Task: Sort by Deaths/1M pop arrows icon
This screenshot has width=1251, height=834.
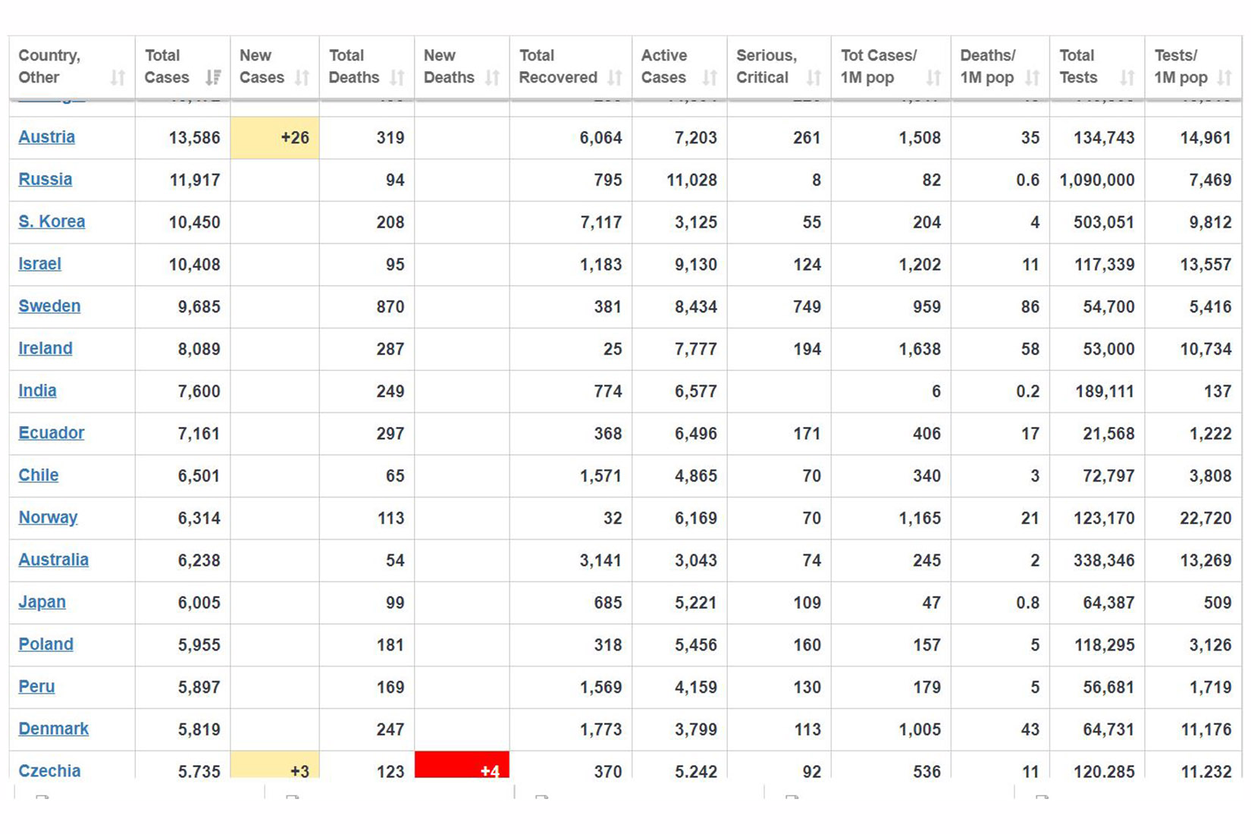Action: point(1032,77)
